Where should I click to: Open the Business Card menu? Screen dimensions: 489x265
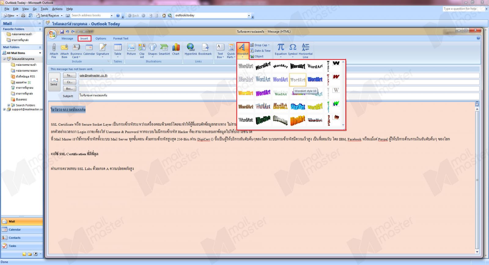point(76,51)
